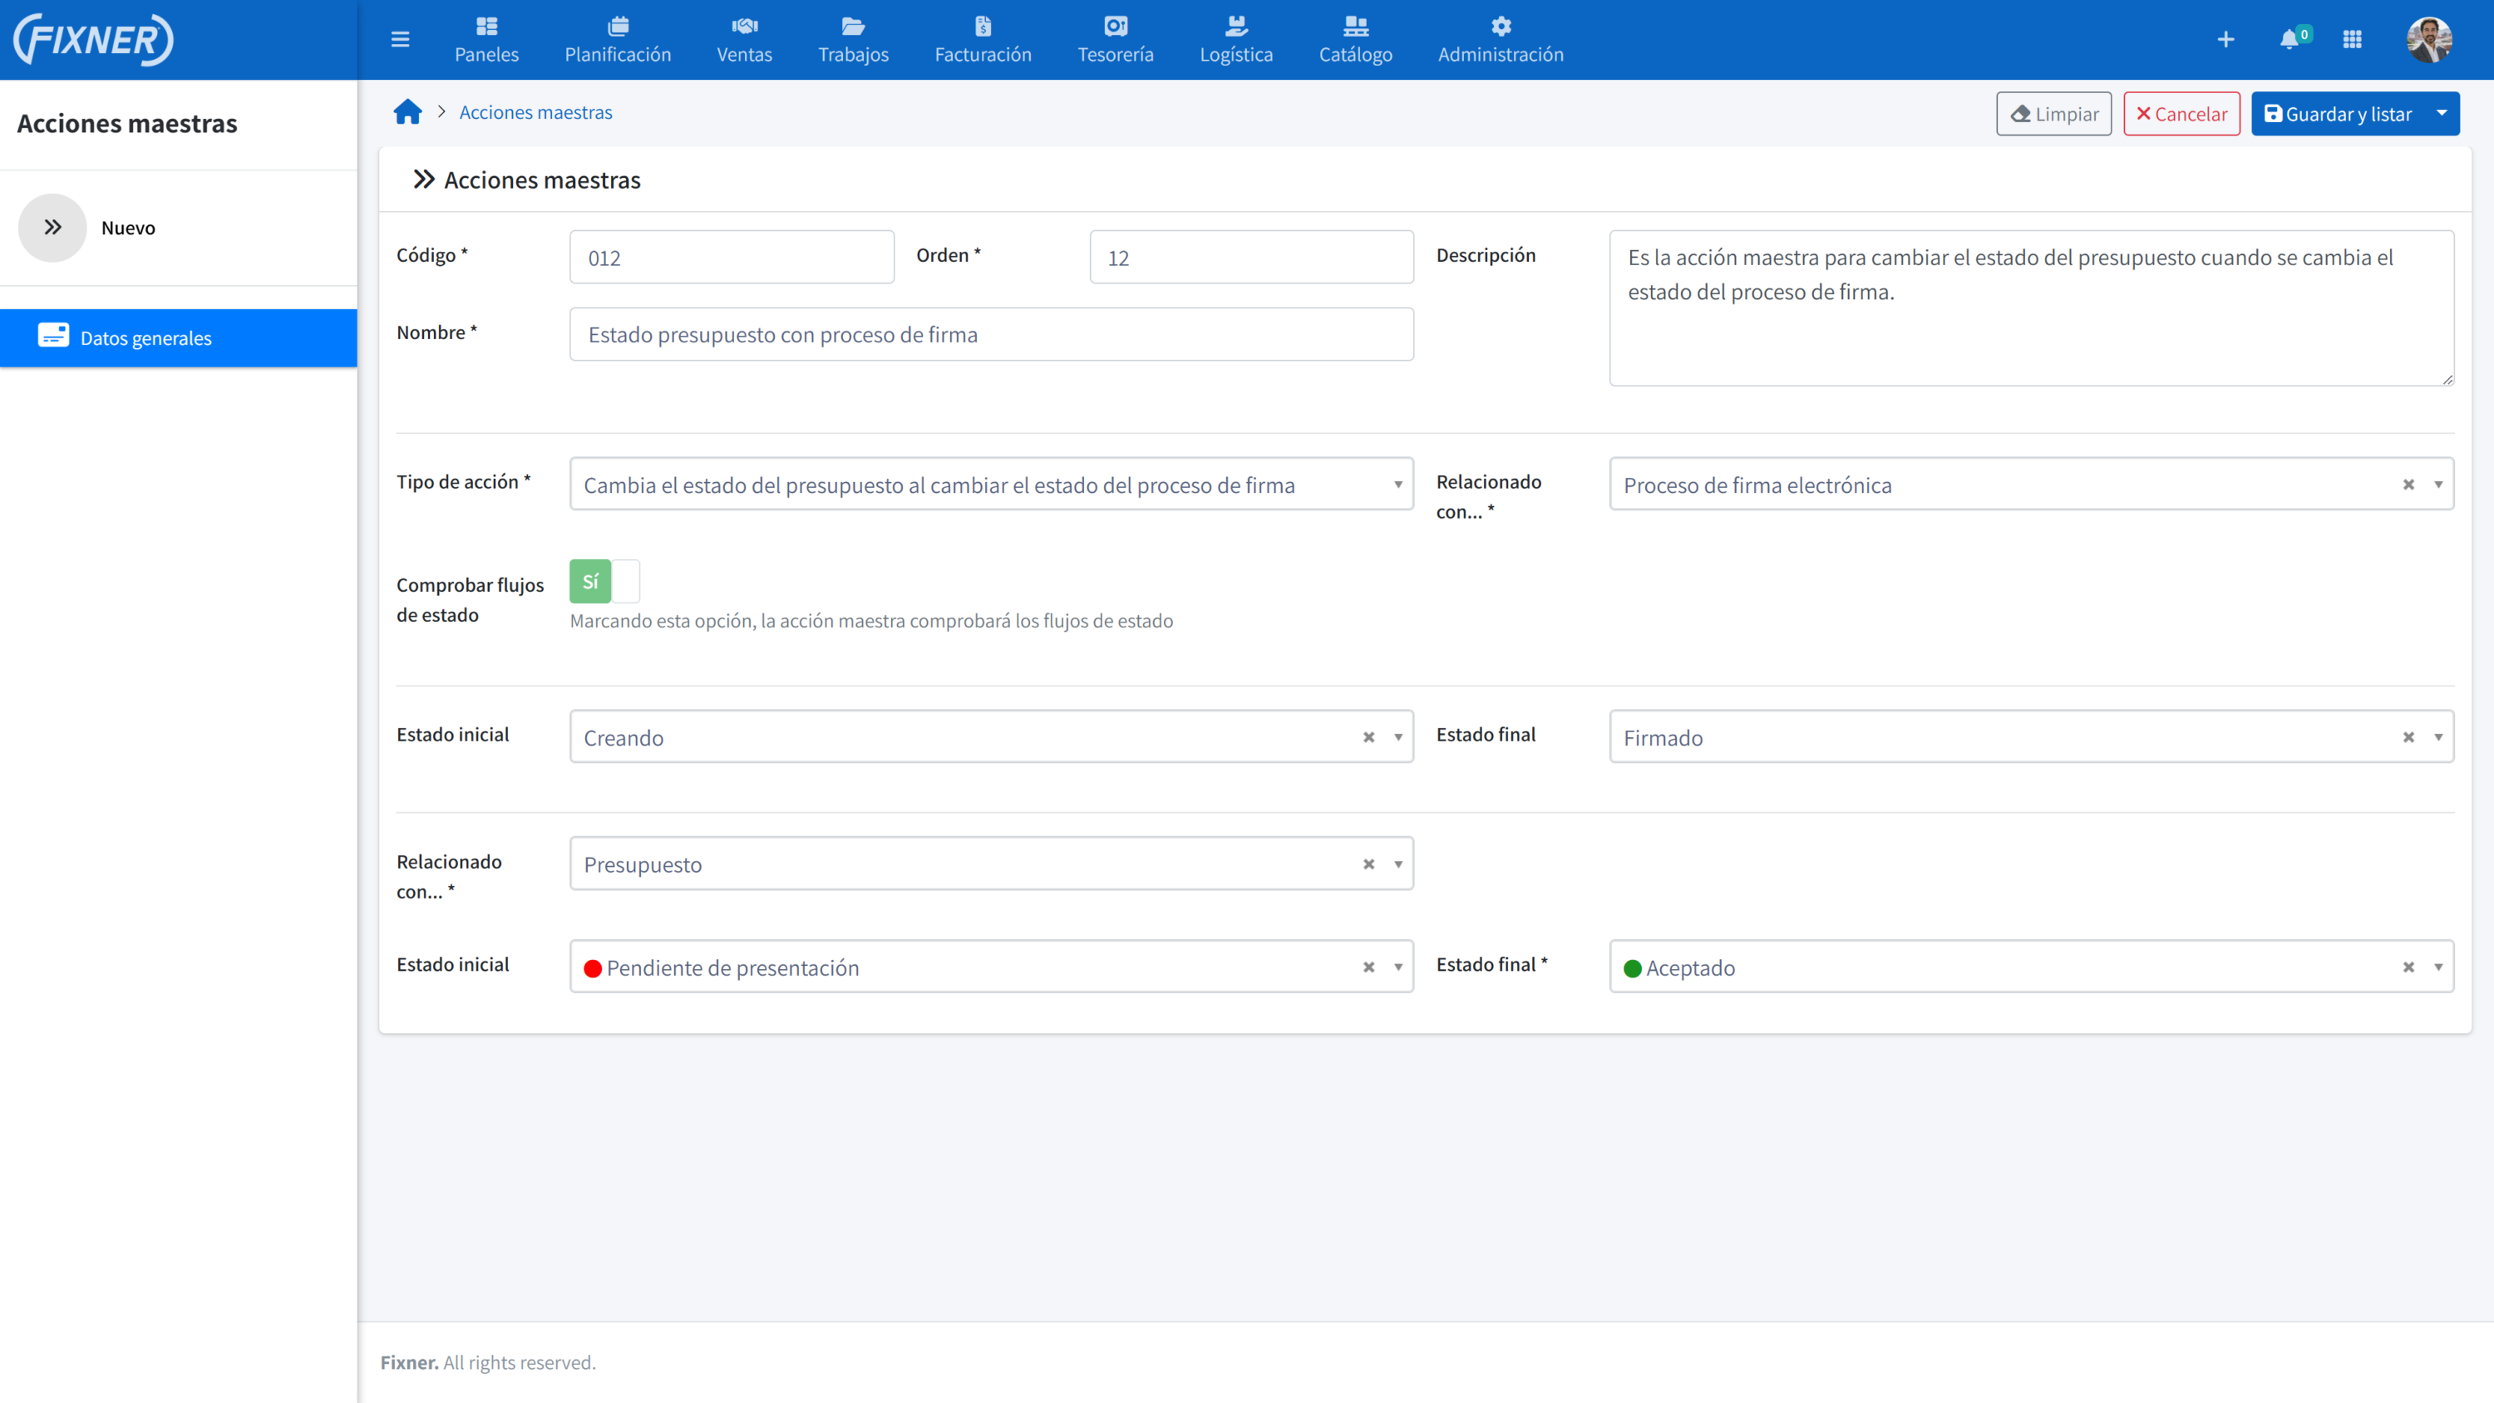The image size is (2494, 1403).
Task: Remove the Pendiente de presentación selection
Action: point(1369,967)
